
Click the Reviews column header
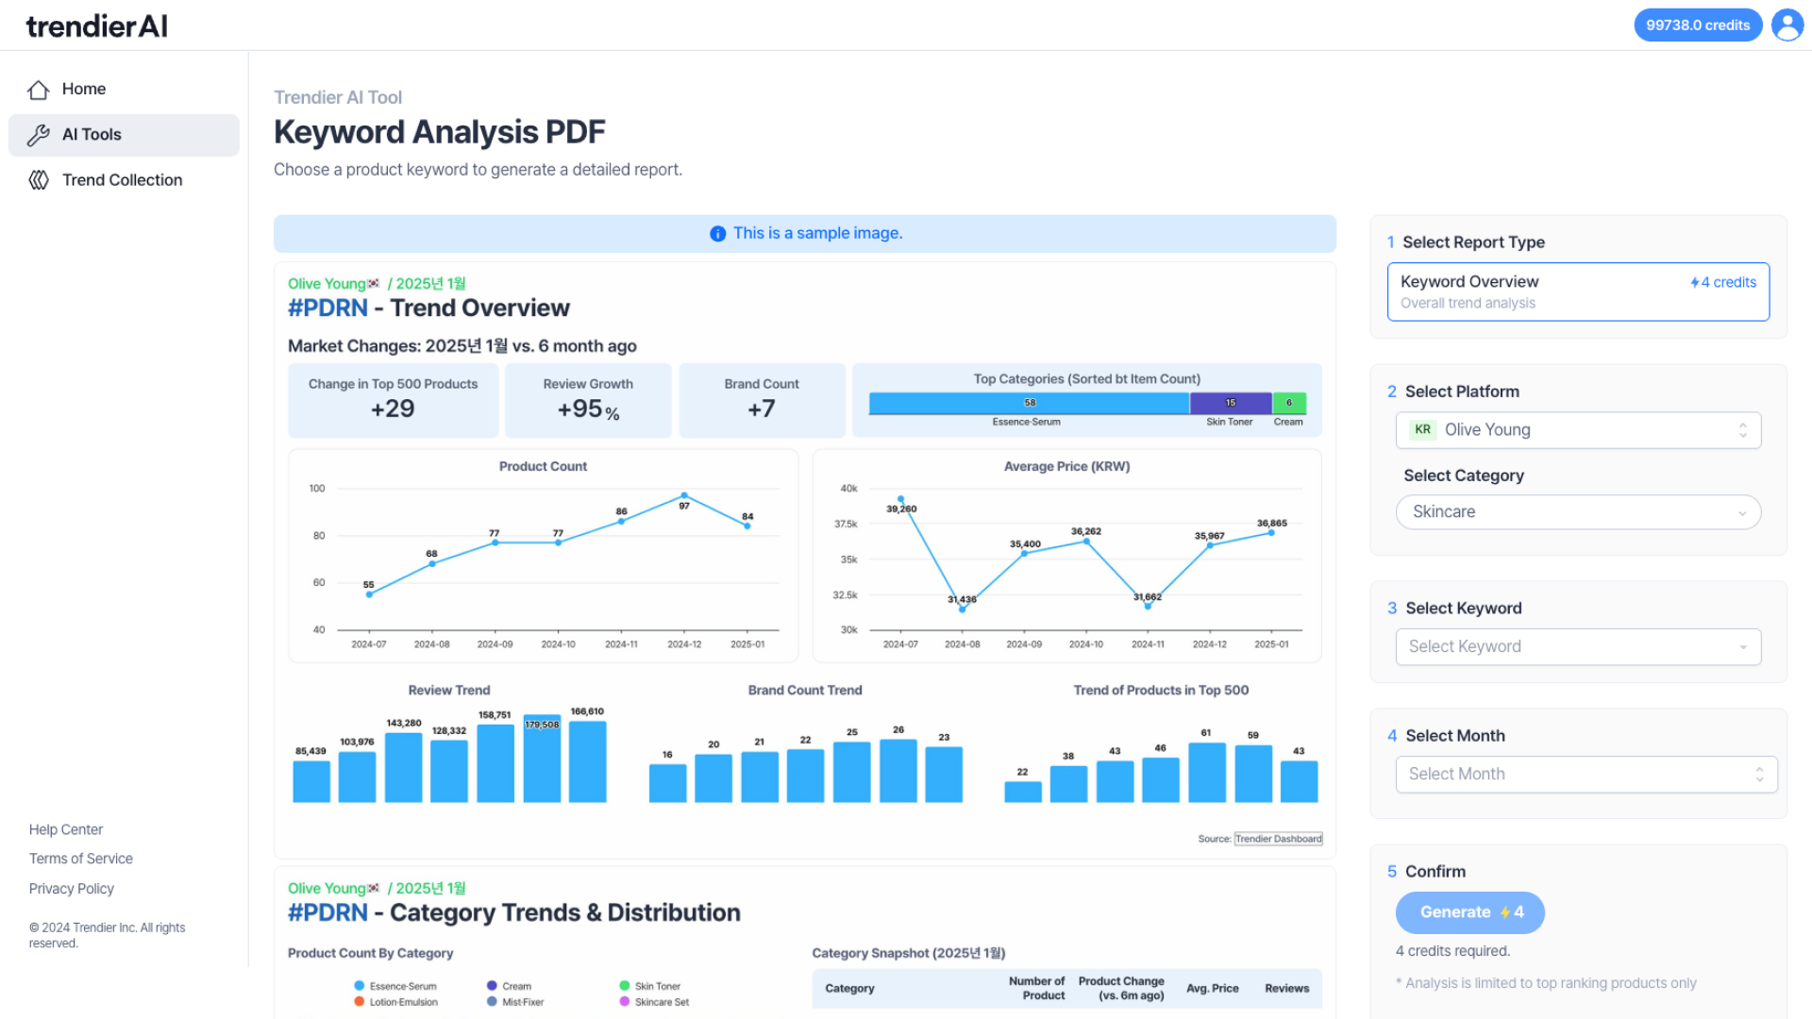point(1287,989)
